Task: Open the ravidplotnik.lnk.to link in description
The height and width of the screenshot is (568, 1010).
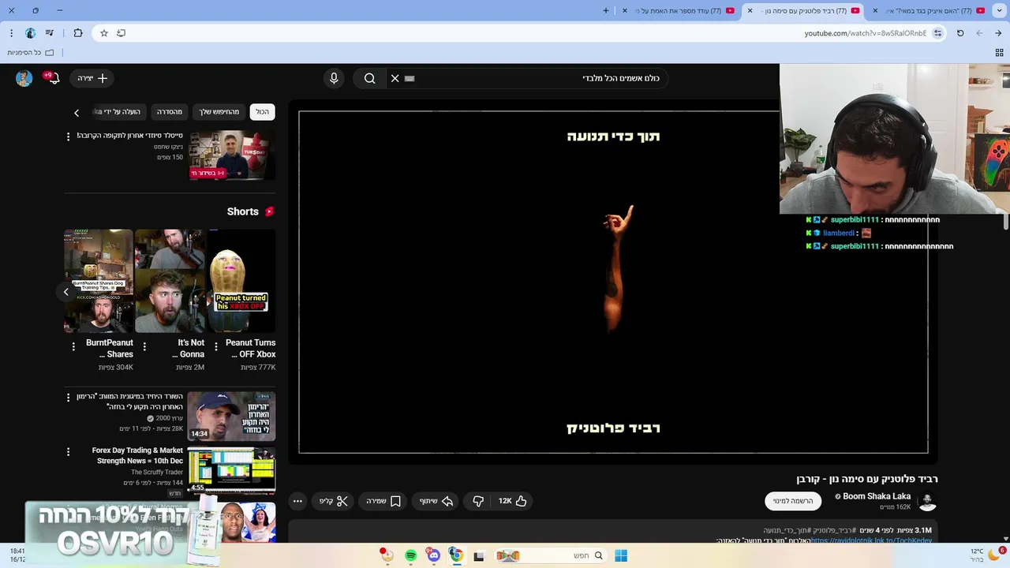Action: [871, 540]
